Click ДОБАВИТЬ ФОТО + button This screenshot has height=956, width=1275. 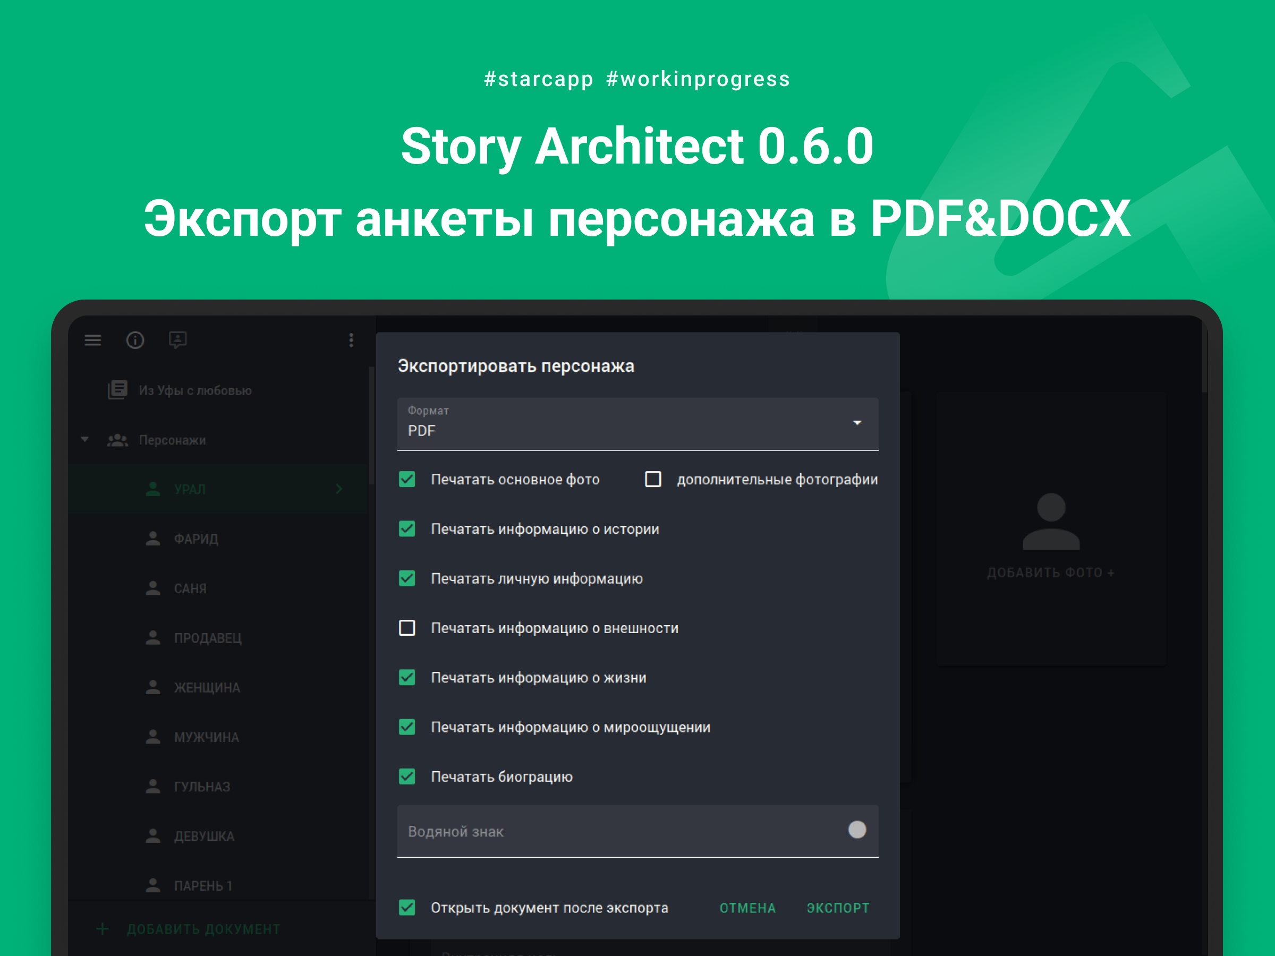point(1051,573)
